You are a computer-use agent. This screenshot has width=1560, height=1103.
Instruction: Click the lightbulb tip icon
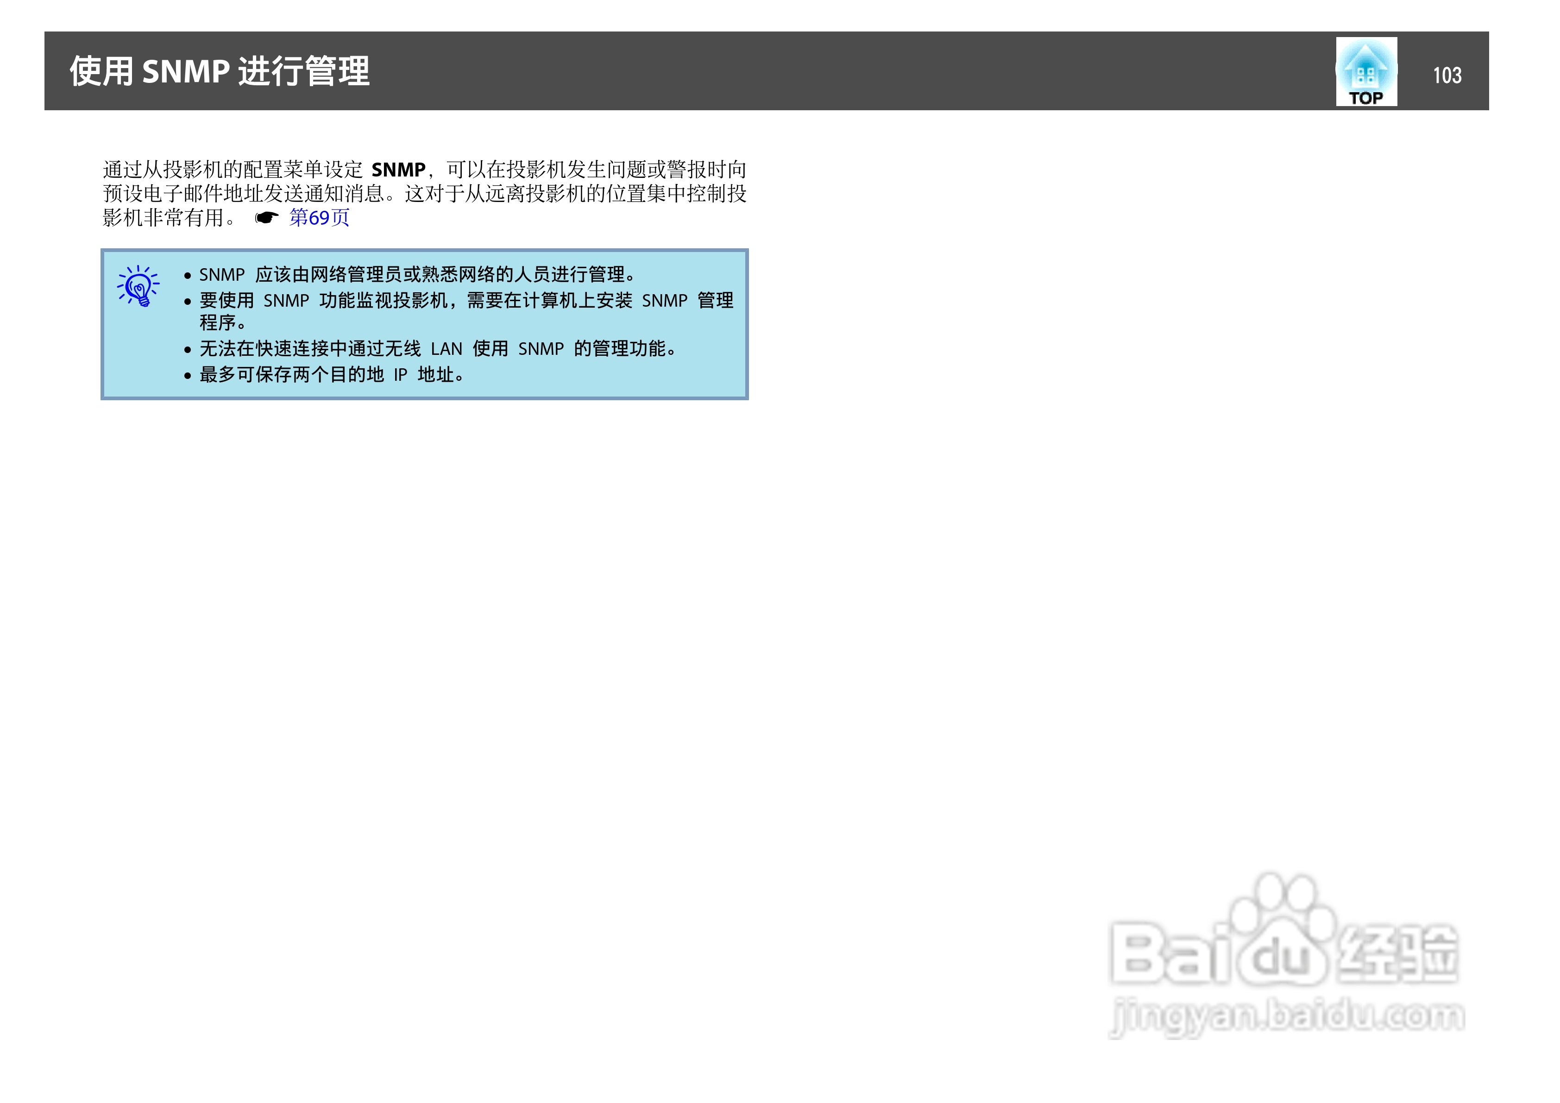[x=138, y=286]
